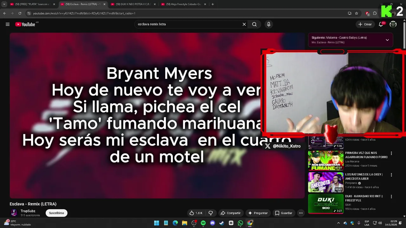Open the Windows Start menu
This screenshot has width=406, height=228.
[157, 223]
